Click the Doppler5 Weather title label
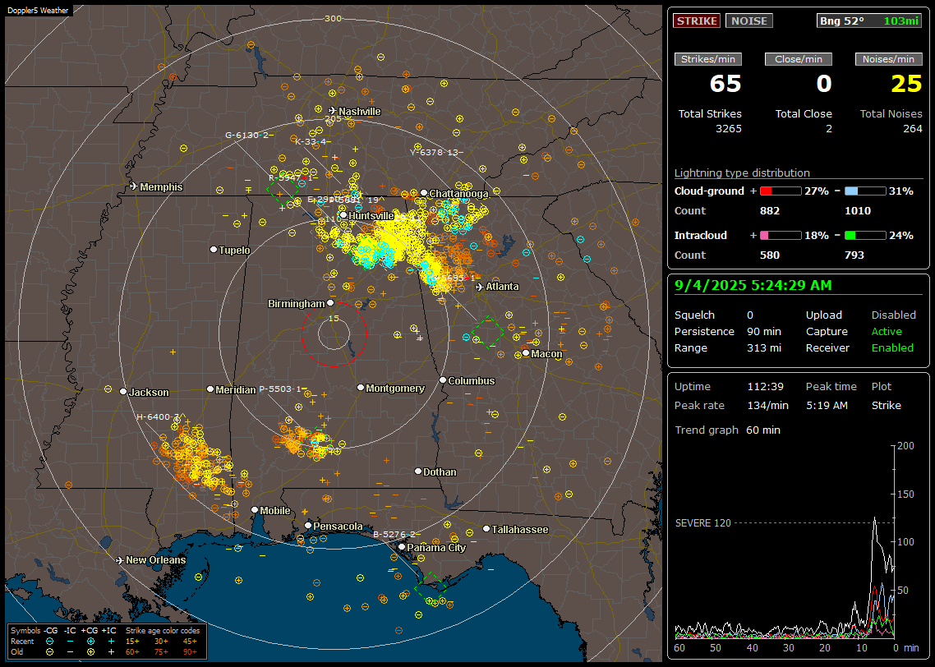This screenshot has width=935, height=667. click(38, 11)
